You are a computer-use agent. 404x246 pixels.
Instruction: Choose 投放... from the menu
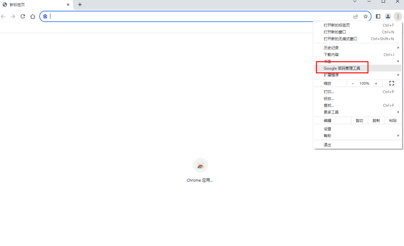pos(358,99)
